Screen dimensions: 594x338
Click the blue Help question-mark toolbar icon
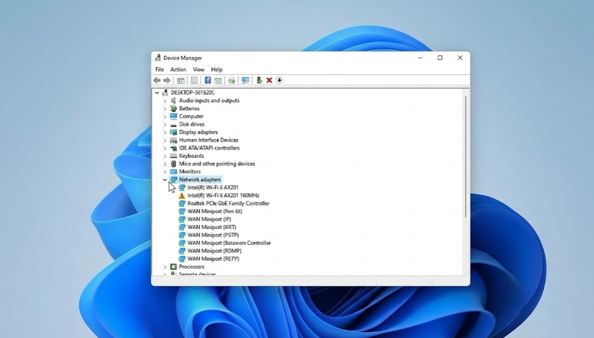tap(208, 81)
